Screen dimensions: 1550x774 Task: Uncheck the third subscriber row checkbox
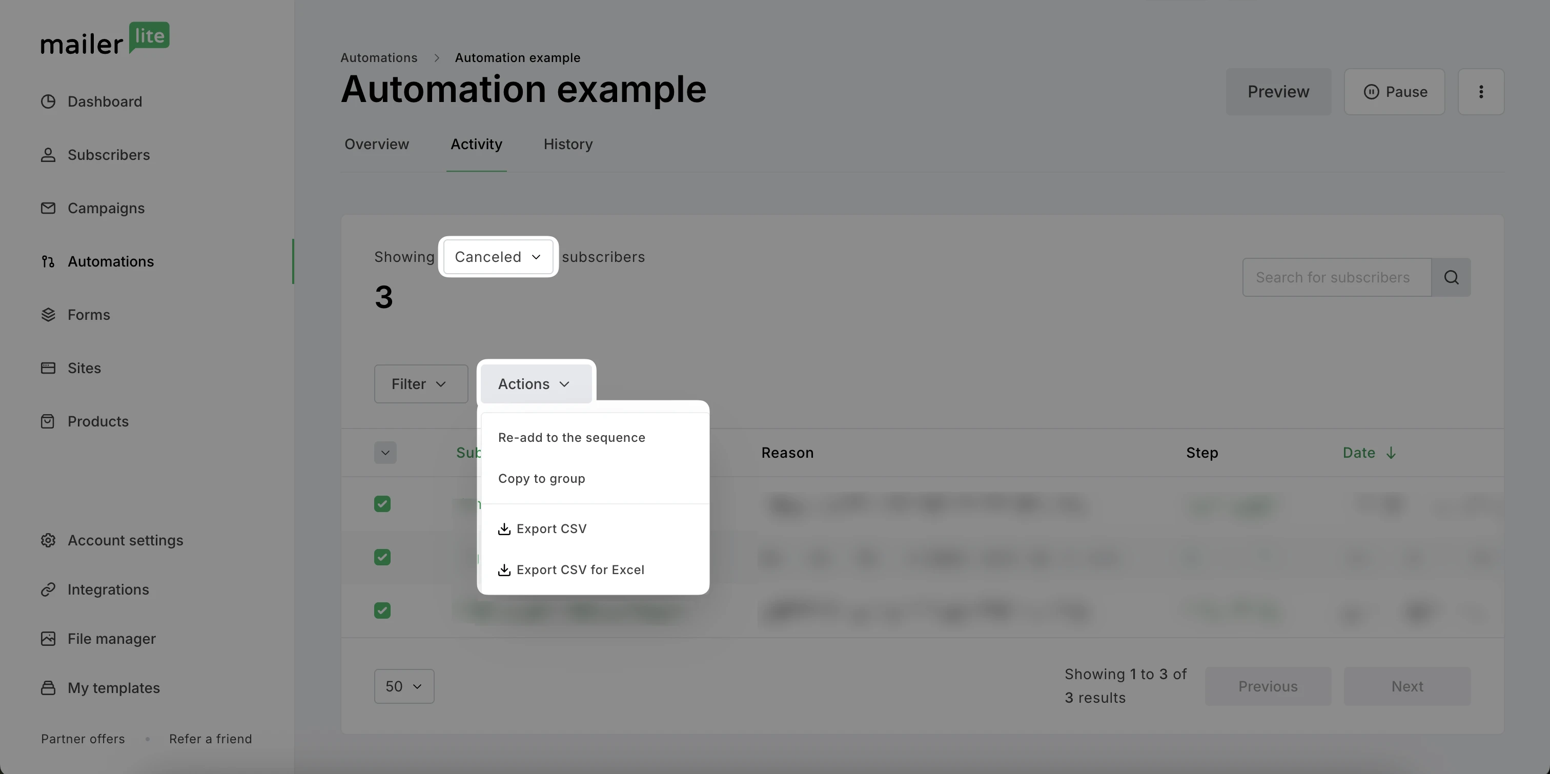(382, 611)
